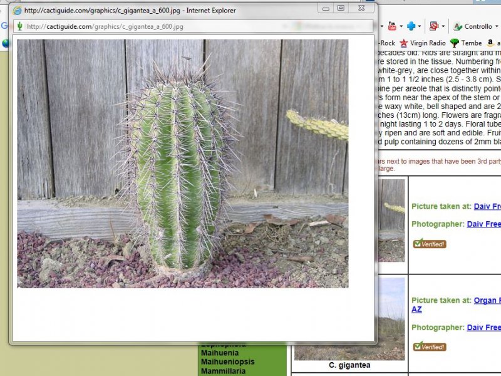Viewport: 501px width, 376px height.
Task: Click the YouTube toolbar icon
Action: [x=392, y=26]
